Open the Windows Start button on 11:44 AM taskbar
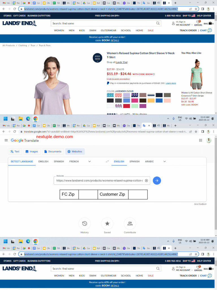This screenshot has height=290, width=217. click(x=6, y=241)
